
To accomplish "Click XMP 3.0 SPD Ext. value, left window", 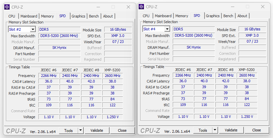I will [x=118, y=36].
